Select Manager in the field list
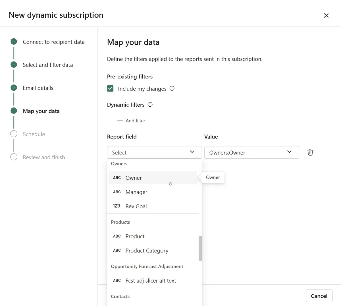The height and width of the screenshot is (306, 341). coord(136,192)
